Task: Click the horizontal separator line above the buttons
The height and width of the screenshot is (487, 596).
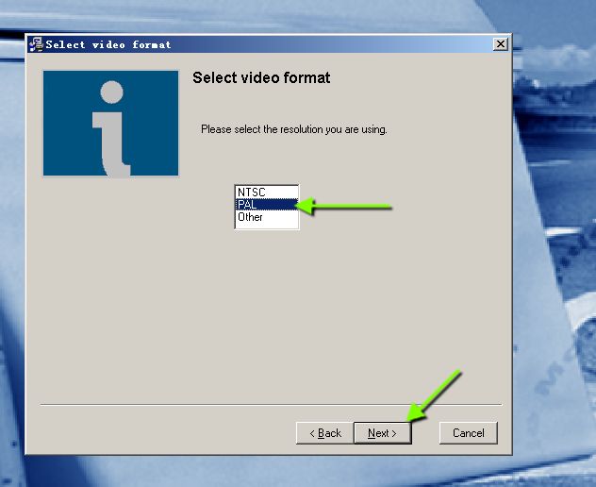Action: coord(271,407)
